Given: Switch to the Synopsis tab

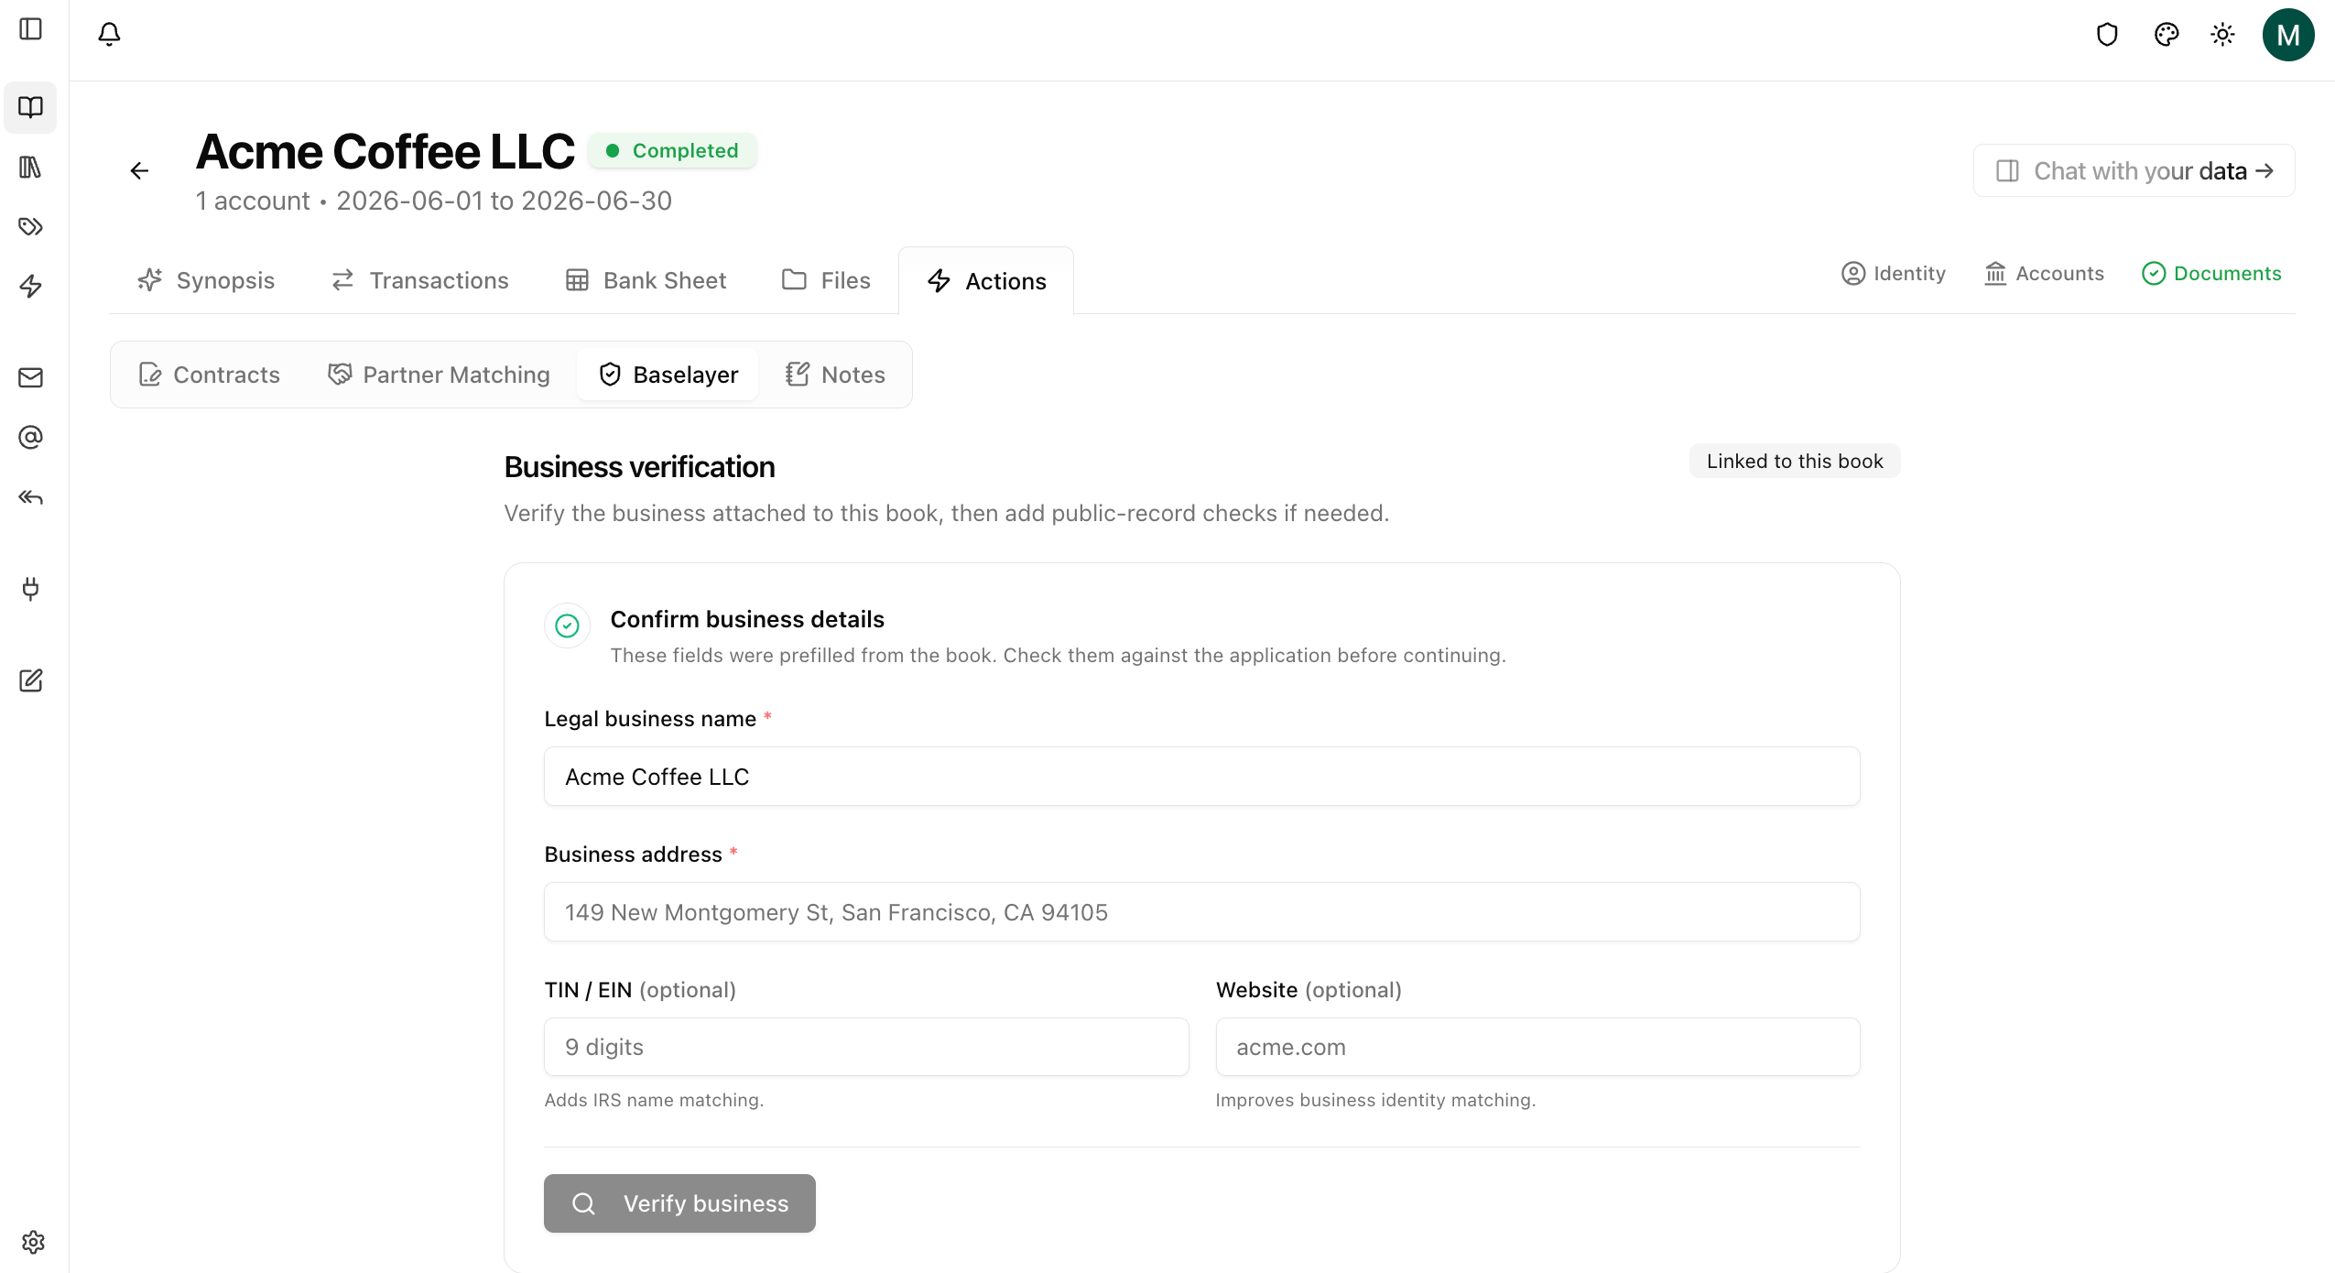Looking at the screenshot, I should [206, 280].
